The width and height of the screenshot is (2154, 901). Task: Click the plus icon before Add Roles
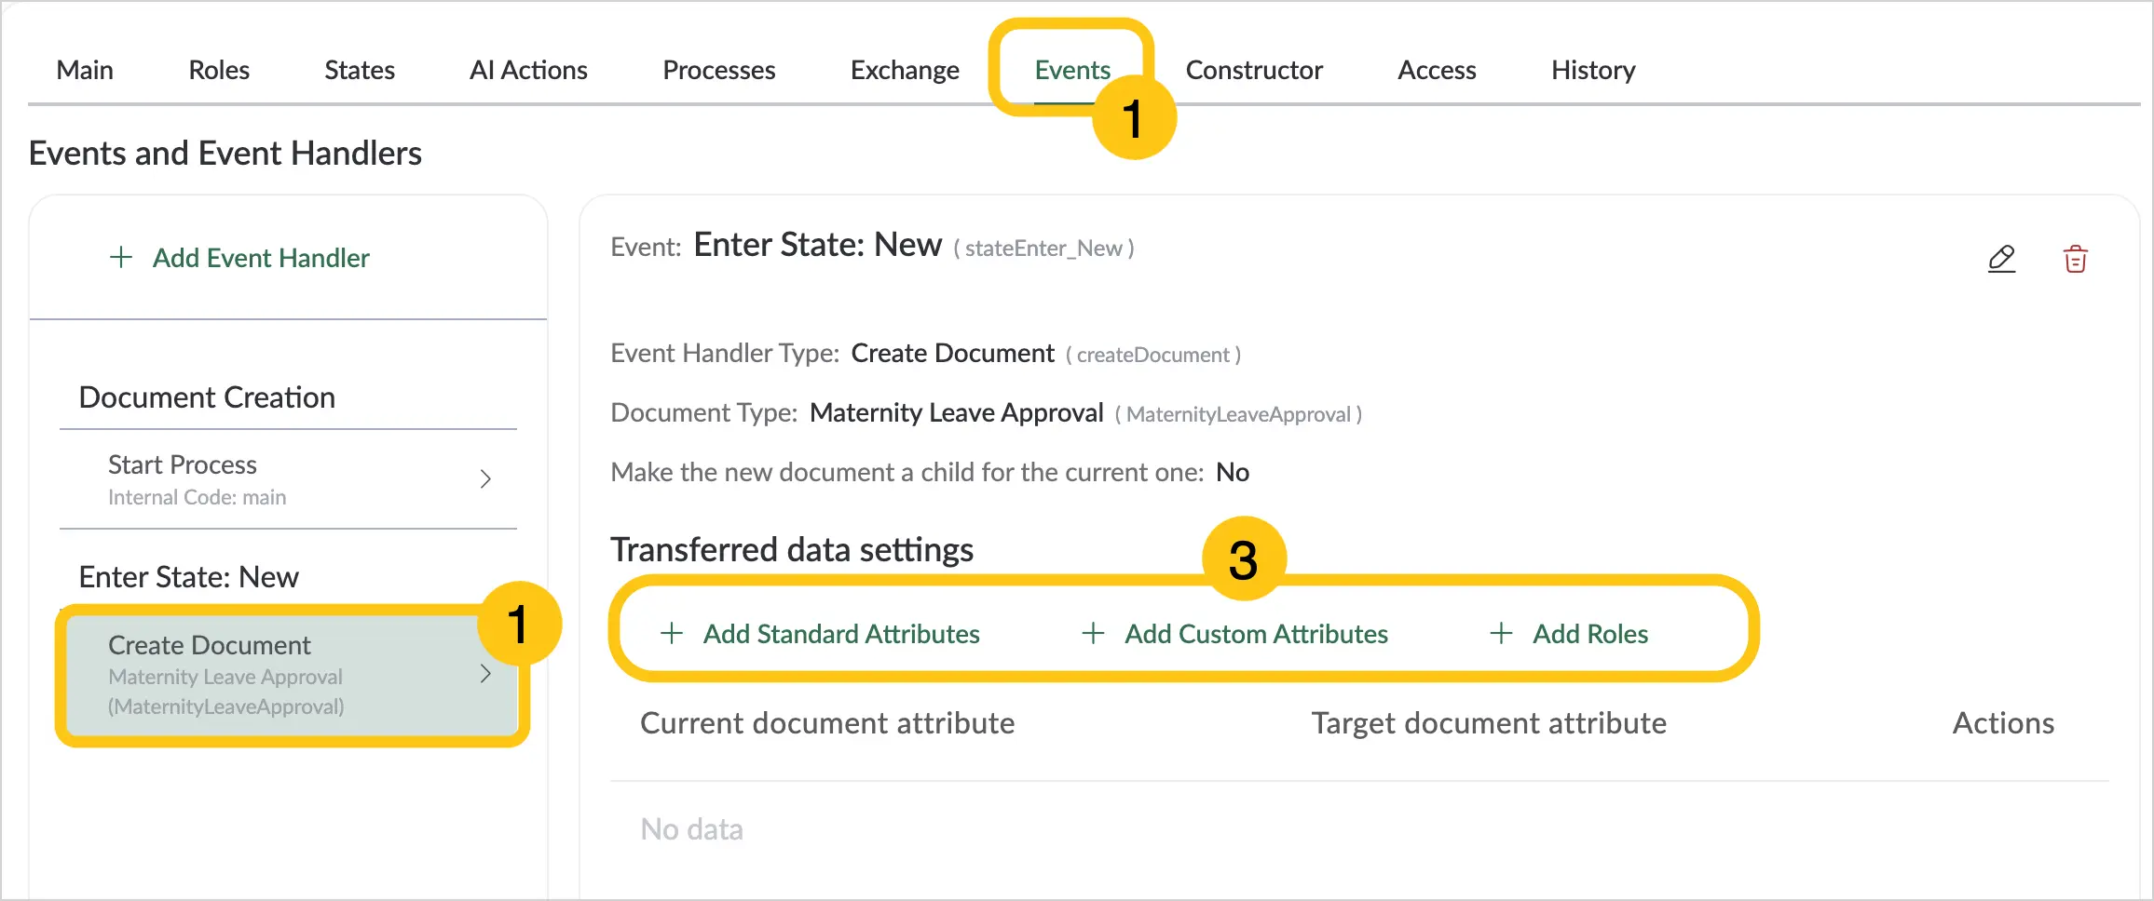1501,634
